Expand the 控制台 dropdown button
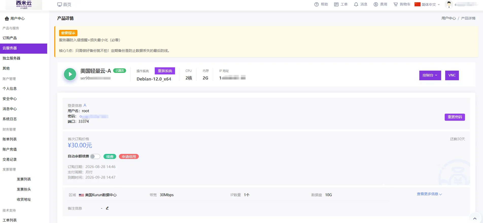The width and height of the screenshot is (483, 223). coord(430,75)
